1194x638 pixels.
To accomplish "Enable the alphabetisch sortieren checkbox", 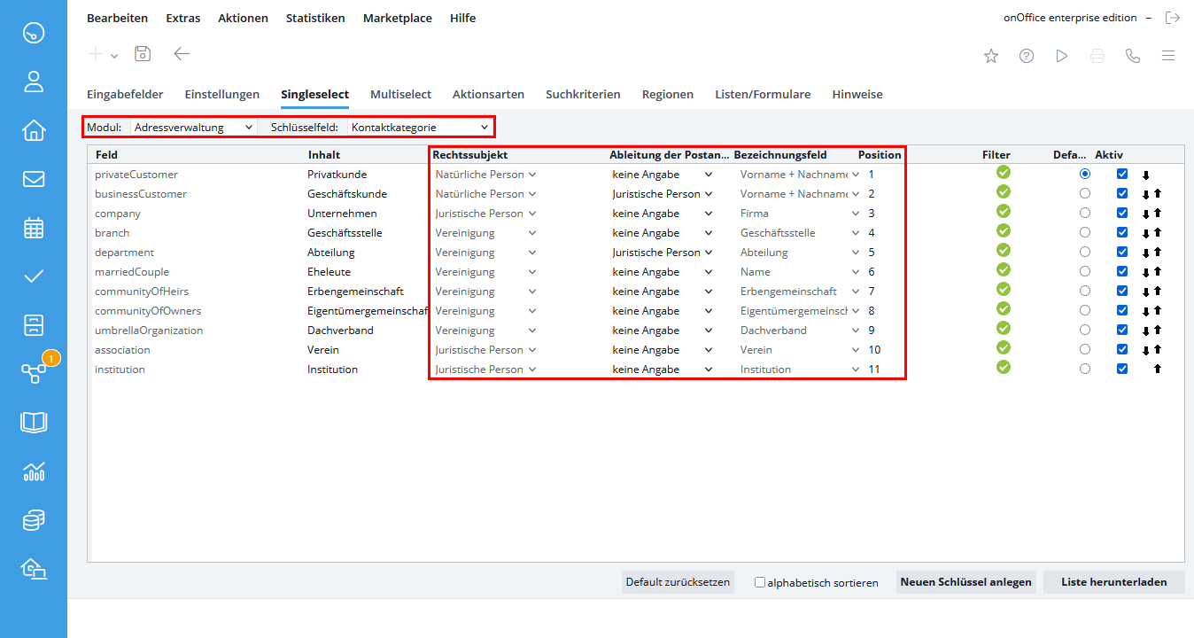I will point(760,583).
